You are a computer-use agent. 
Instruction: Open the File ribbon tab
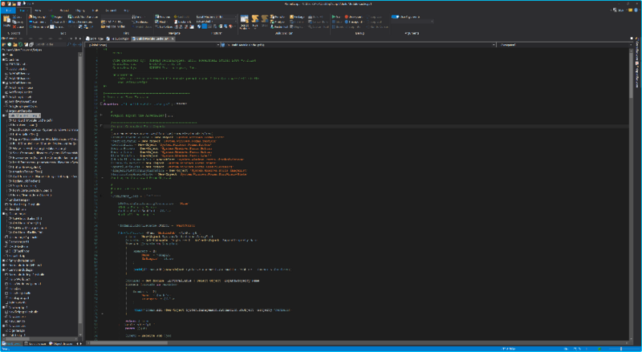point(8,10)
